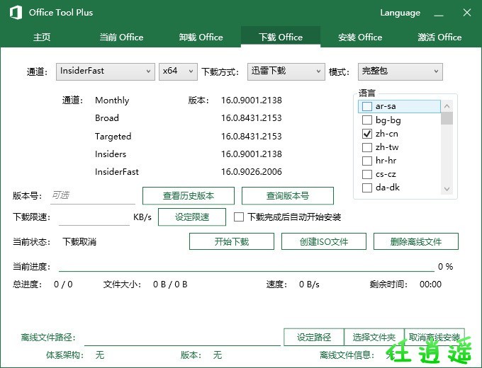Click the 查询版本号 button
Image resolution: width=482 pixels, height=368 pixels.
pyautogui.click(x=288, y=195)
